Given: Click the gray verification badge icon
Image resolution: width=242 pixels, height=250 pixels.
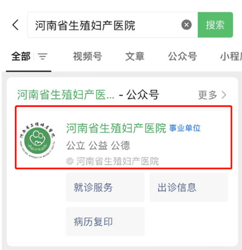Looking at the screenshot, I should 70,161.
